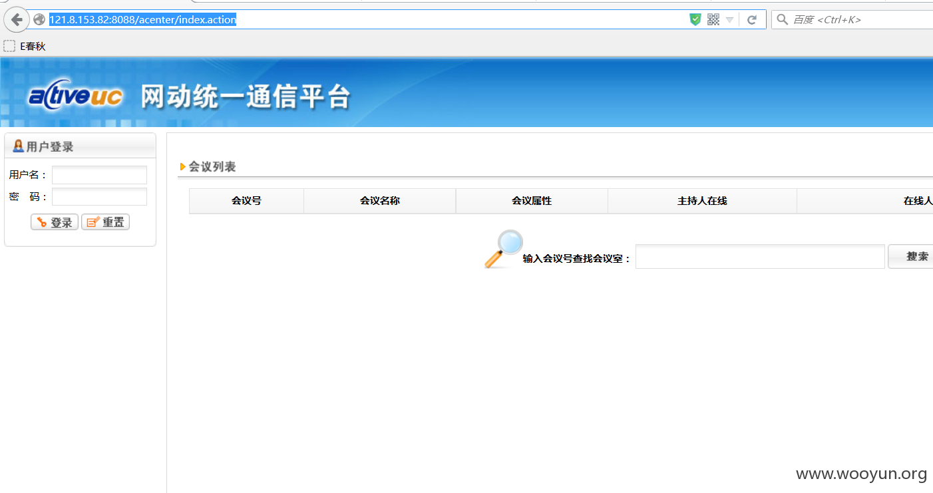Click the 输入会议号查找会议室 label
The width and height of the screenshot is (933, 493).
click(x=576, y=259)
